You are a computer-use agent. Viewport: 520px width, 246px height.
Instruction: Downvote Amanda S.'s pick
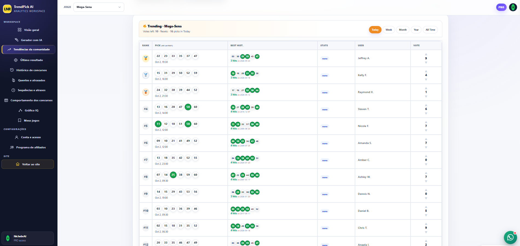[426, 147]
